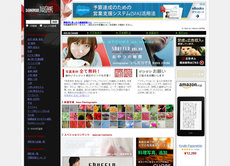Screen dimensions: 230x166
Task: Click the ¥12,280 Kindle price
Action: tap(190, 153)
